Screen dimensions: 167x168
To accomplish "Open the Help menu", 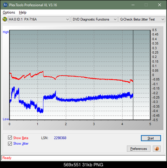I will [x=22, y=12].
